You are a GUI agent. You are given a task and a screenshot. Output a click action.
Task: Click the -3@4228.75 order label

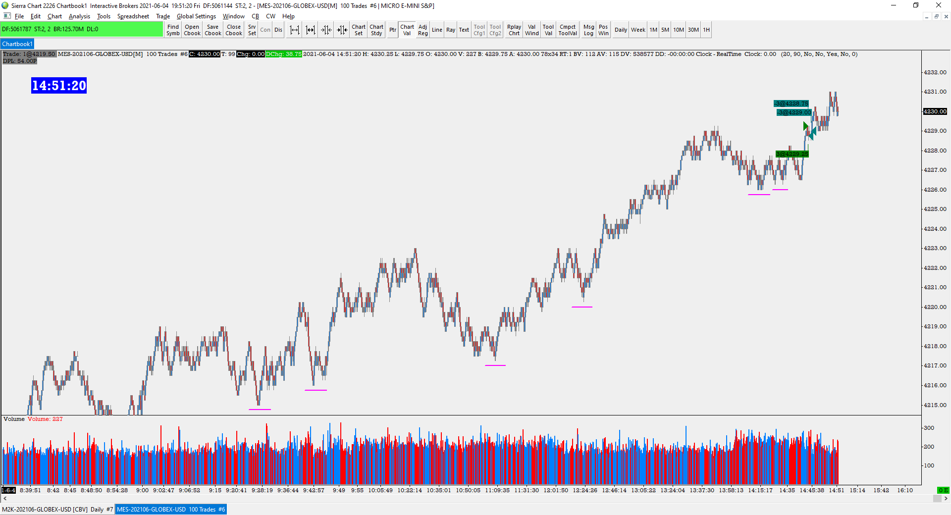(791, 103)
